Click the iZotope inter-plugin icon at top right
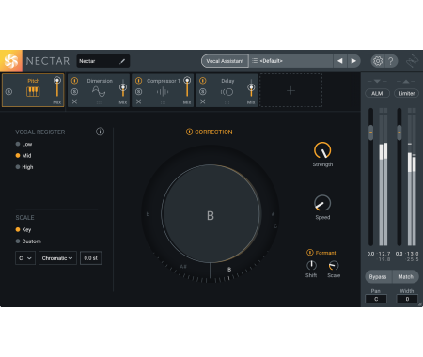 click(x=412, y=61)
